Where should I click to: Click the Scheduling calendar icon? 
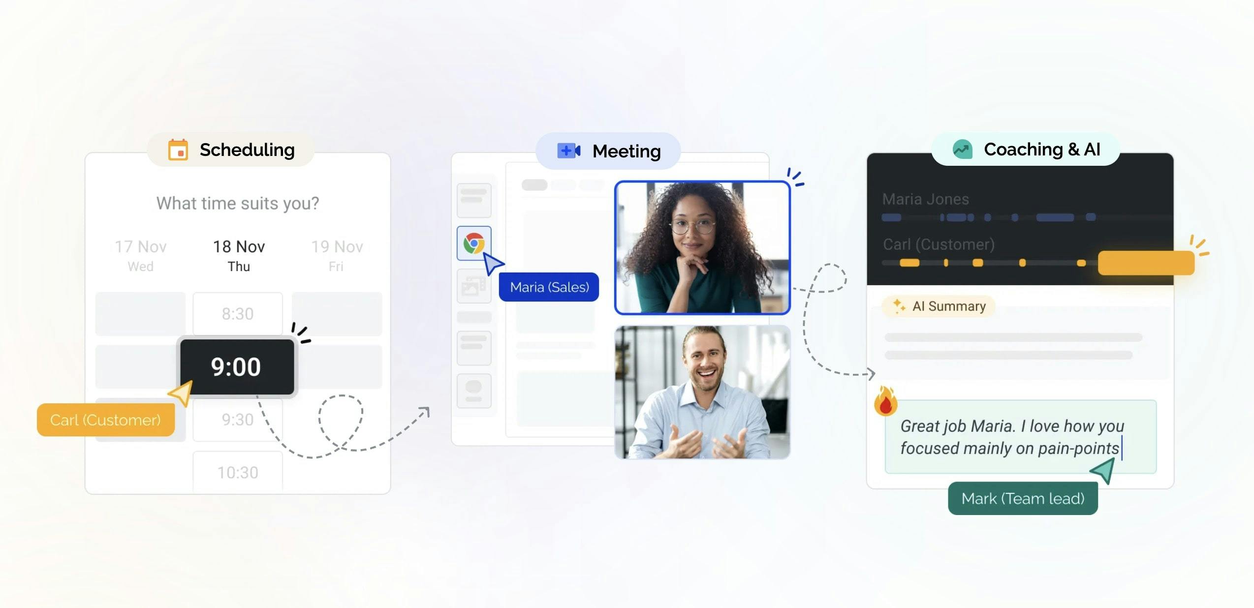(x=177, y=150)
